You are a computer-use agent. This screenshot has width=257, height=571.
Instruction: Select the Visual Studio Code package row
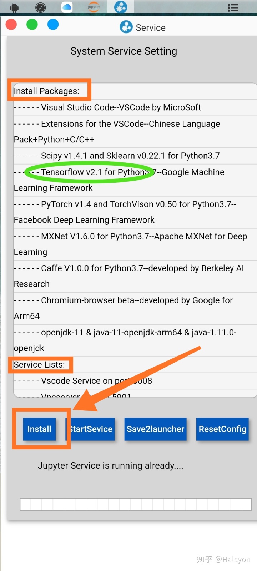[x=135, y=107]
